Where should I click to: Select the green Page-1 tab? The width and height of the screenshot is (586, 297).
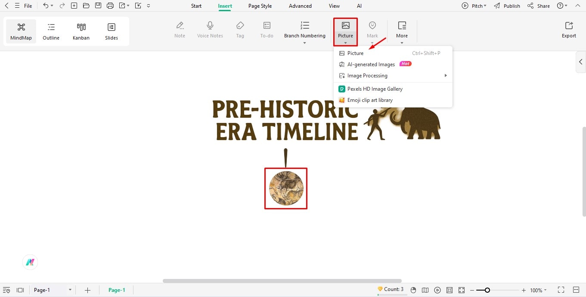click(117, 290)
